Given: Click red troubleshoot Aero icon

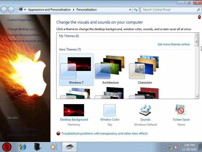Looking at the screenshot, I should [58, 134].
